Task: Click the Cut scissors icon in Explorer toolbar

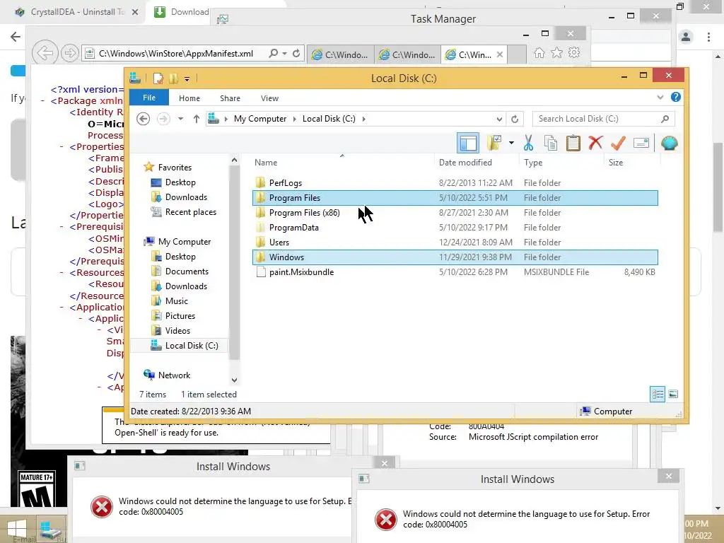Action: (528, 143)
